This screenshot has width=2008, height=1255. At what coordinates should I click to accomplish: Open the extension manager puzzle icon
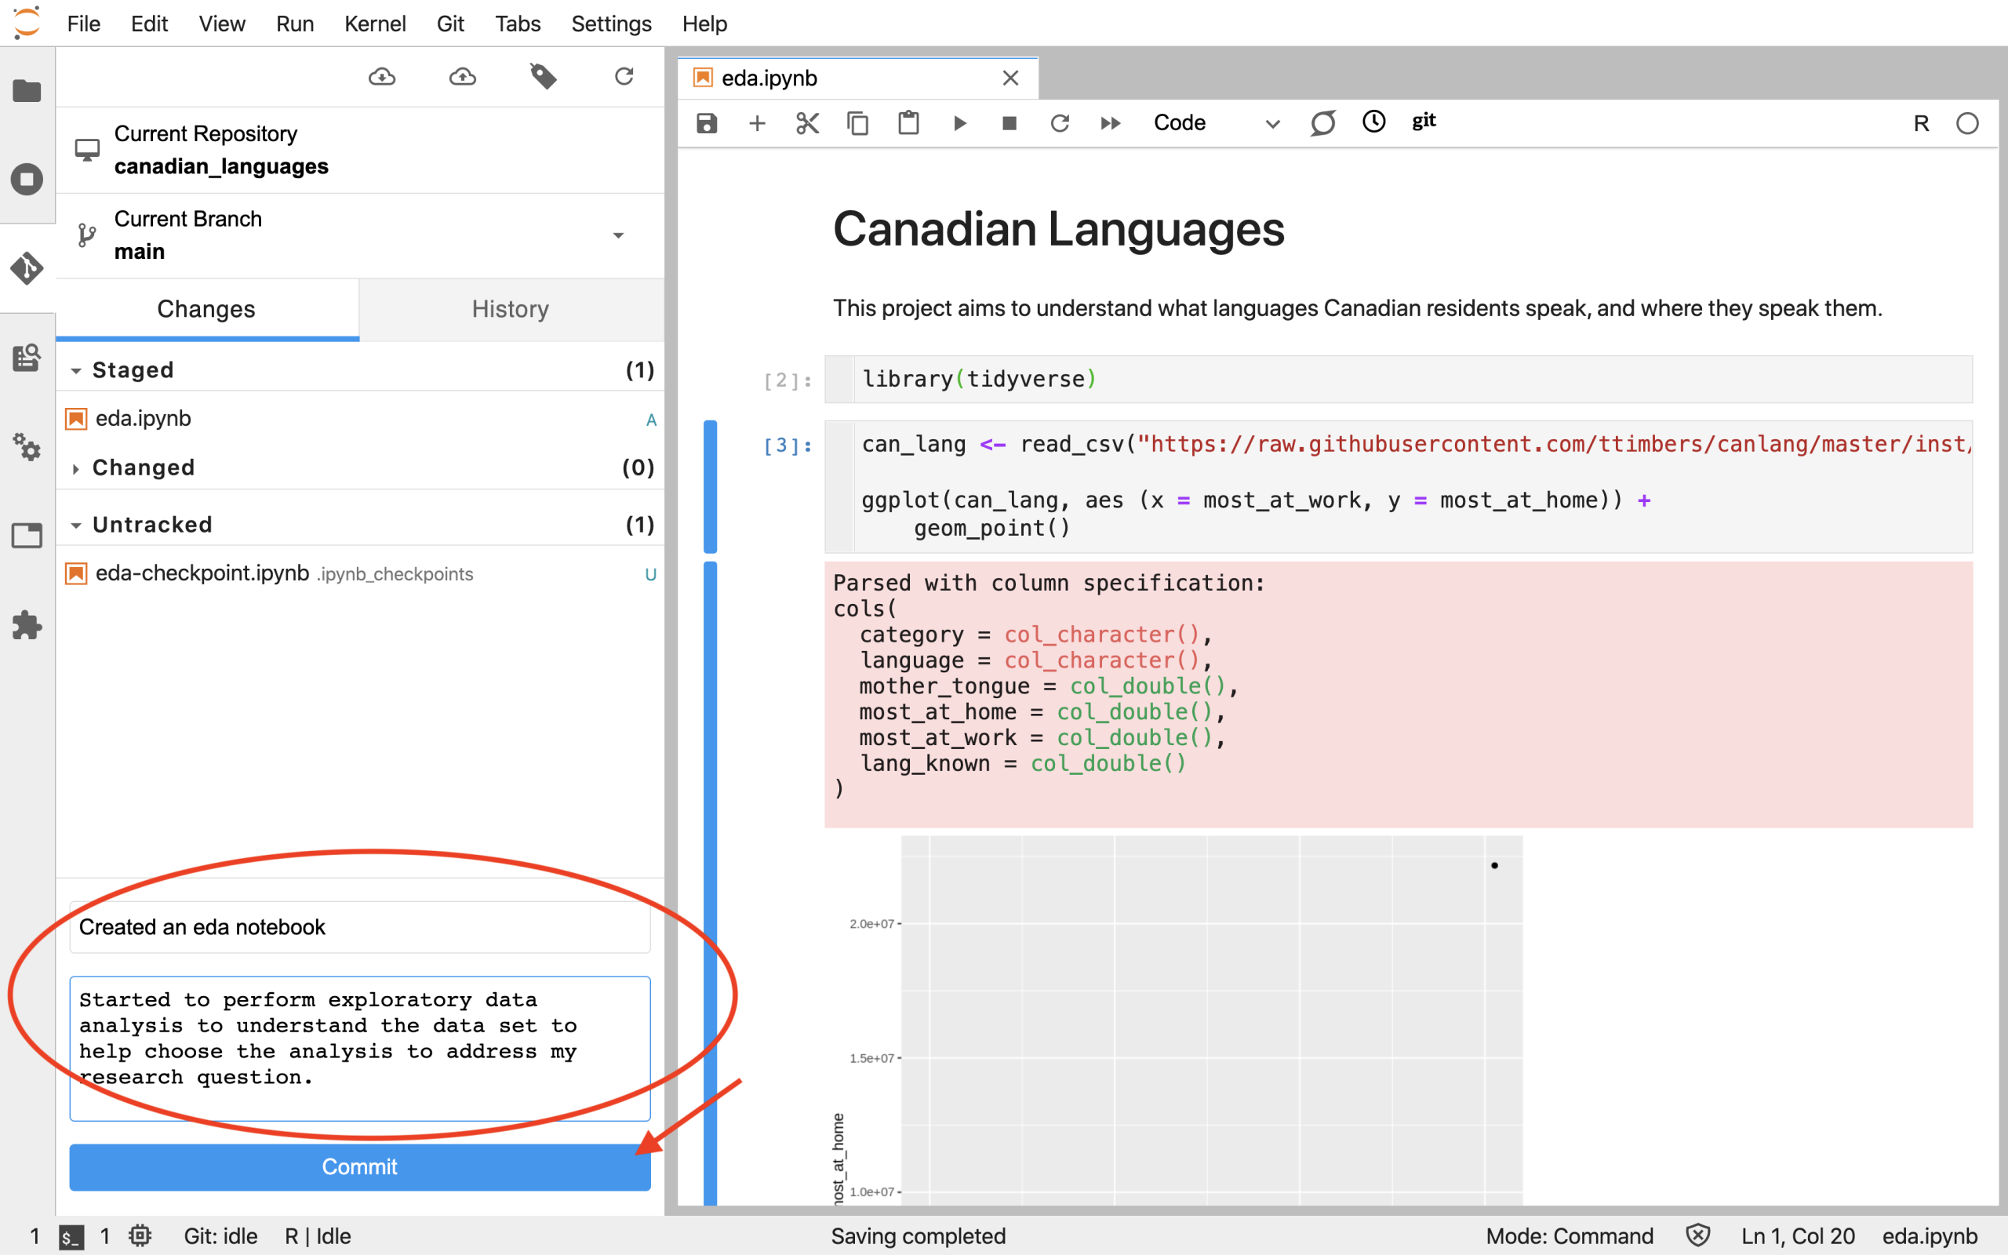click(x=27, y=625)
